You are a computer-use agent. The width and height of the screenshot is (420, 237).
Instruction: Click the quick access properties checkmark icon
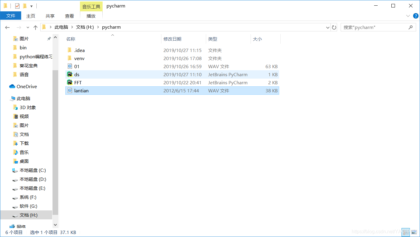click(x=17, y=6)
